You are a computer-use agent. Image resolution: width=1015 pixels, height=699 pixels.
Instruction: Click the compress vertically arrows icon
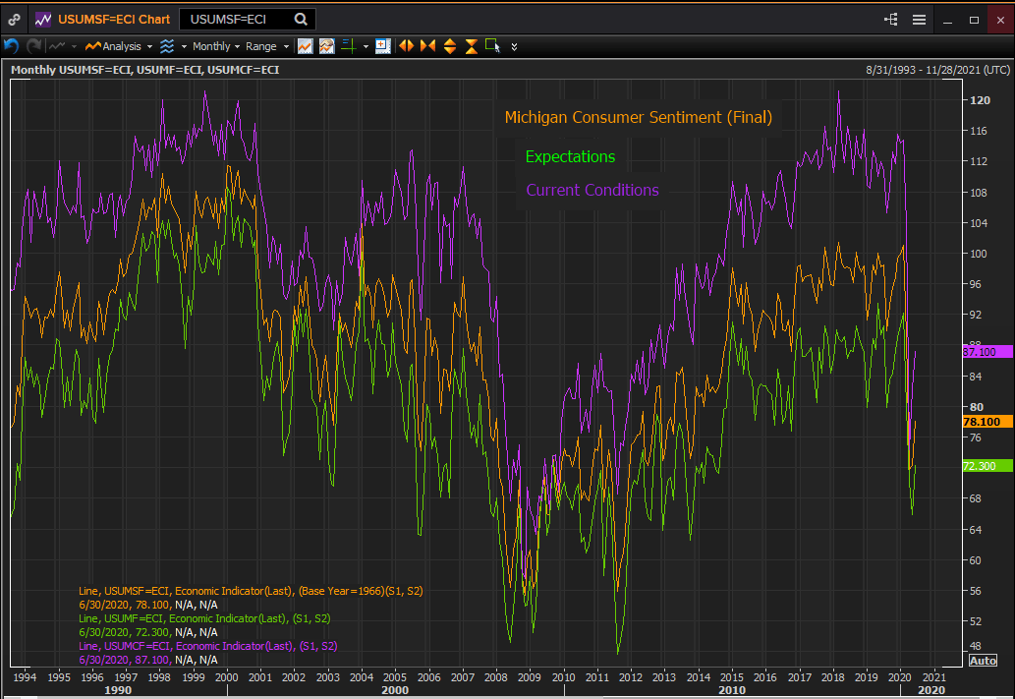coord(471,46)
